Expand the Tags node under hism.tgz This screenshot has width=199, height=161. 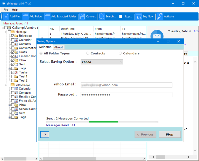tap(10, 69)
